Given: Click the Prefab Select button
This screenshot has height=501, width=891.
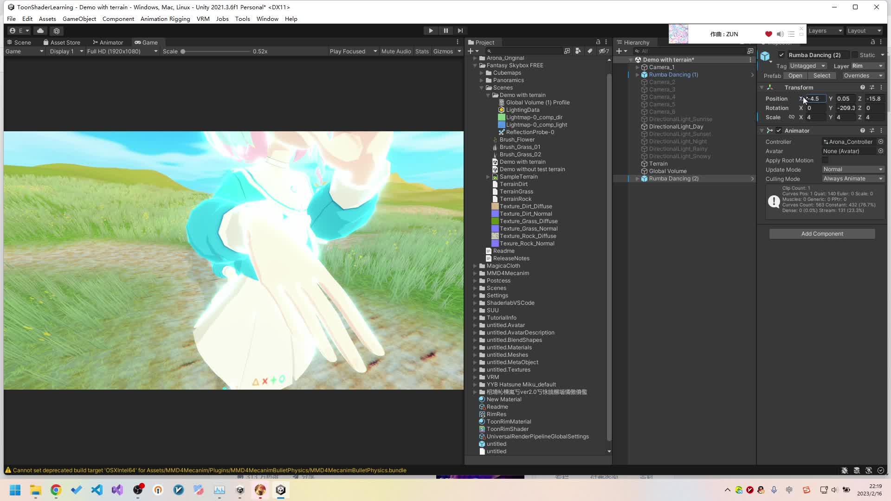Looking at the screenshot, I should pyautogui.click(x=822, y=75).
